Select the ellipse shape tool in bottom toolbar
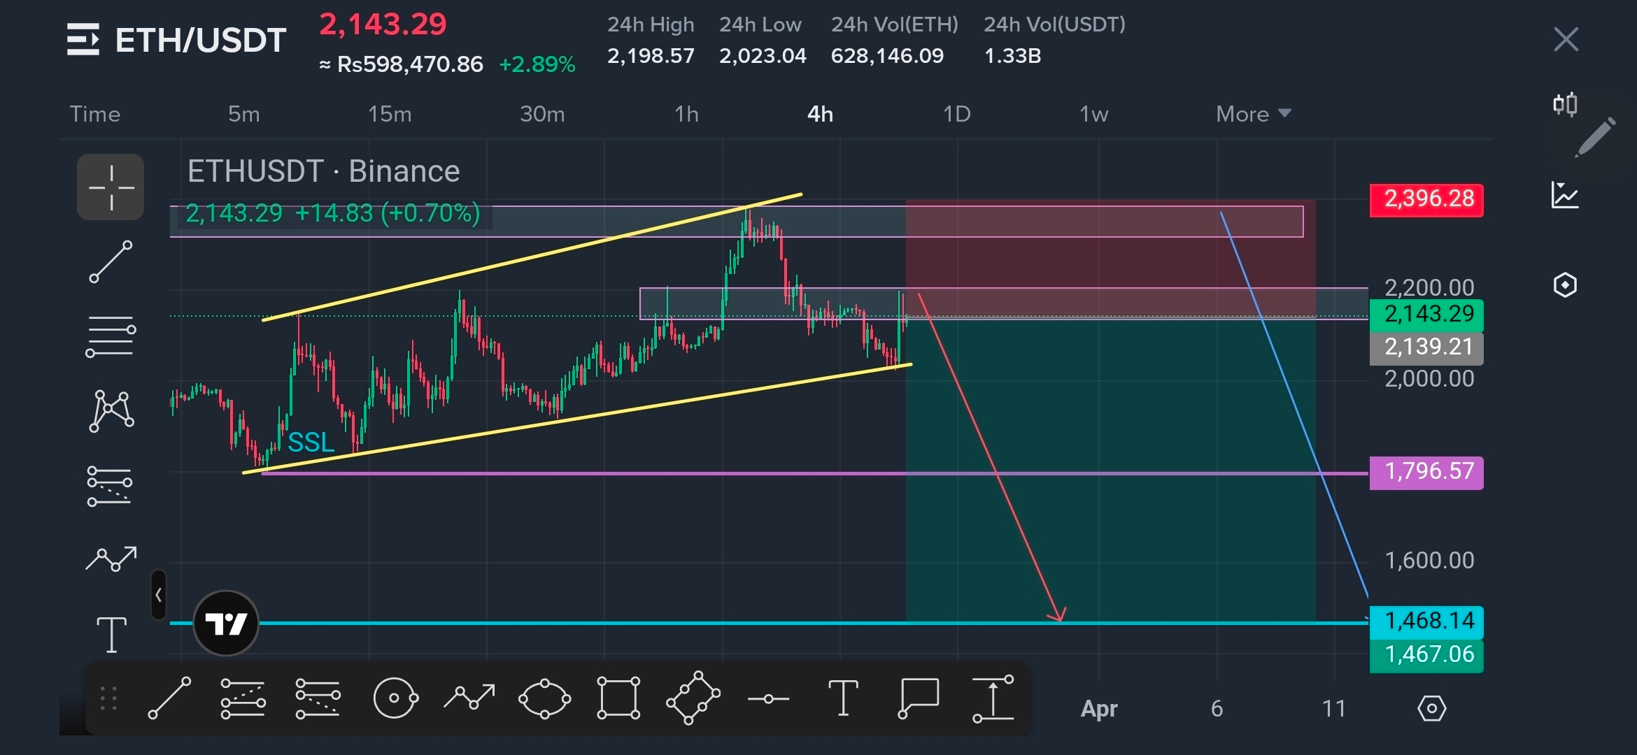Viewport: 1637px width, 755px height. click(544, 698)
